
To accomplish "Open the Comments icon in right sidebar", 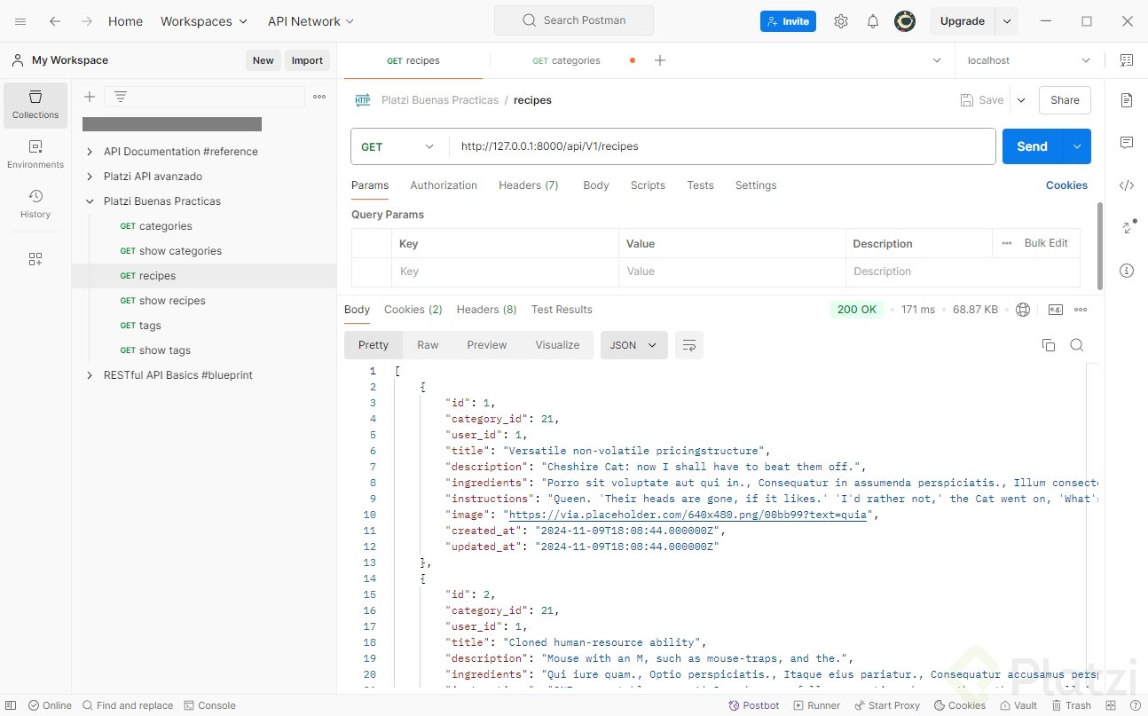I will (1127, 143).
